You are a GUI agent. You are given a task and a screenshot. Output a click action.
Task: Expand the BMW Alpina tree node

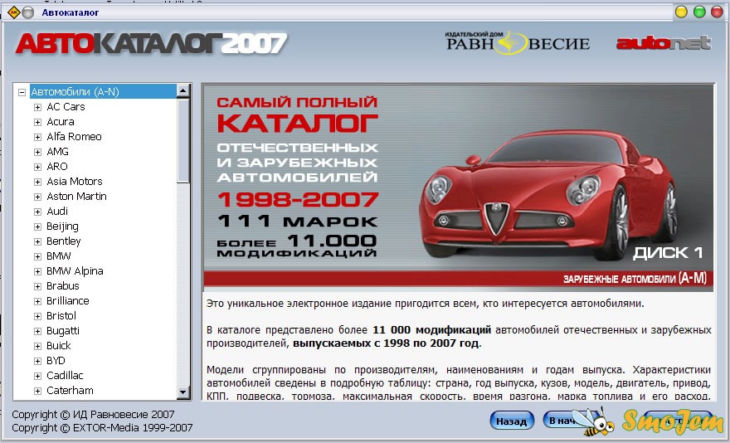point(37,271)
